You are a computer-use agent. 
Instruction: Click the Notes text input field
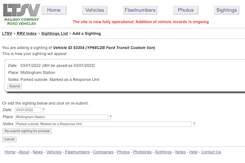pos(103,124)
